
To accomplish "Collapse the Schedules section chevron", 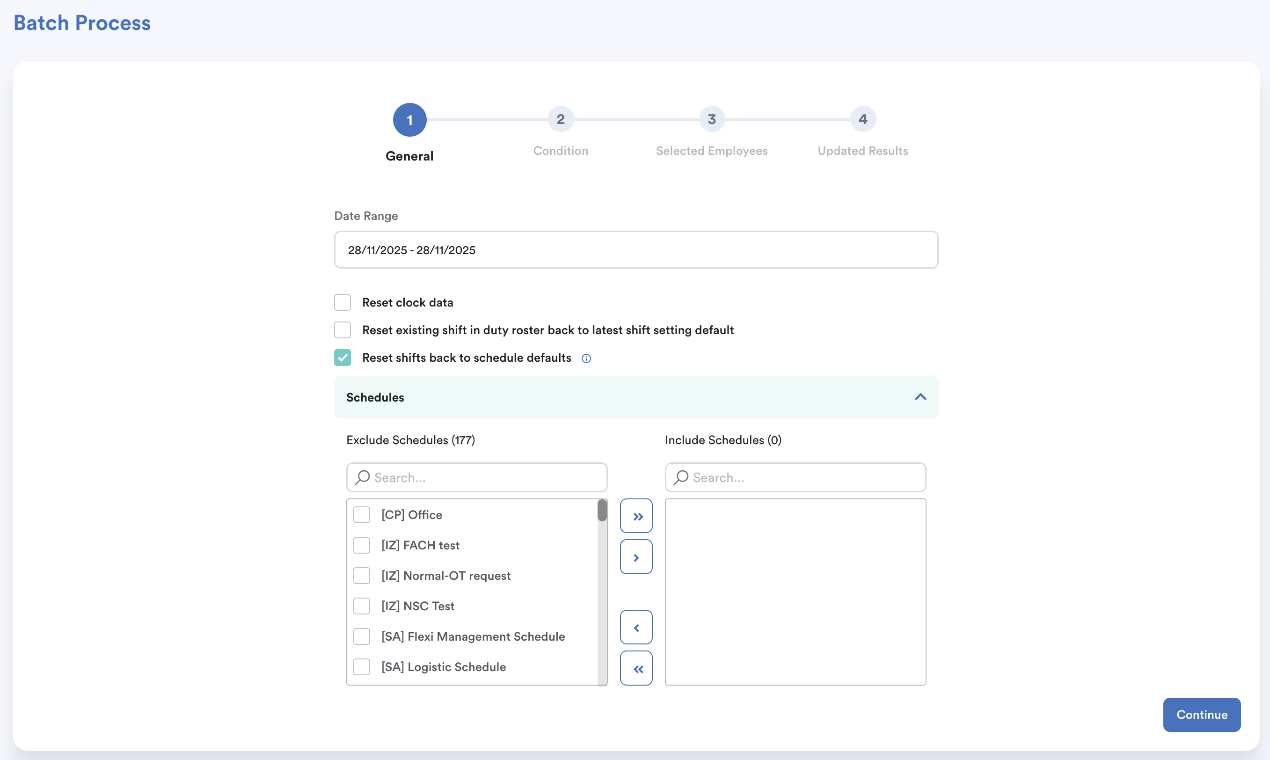I will [x=920, y=397].
